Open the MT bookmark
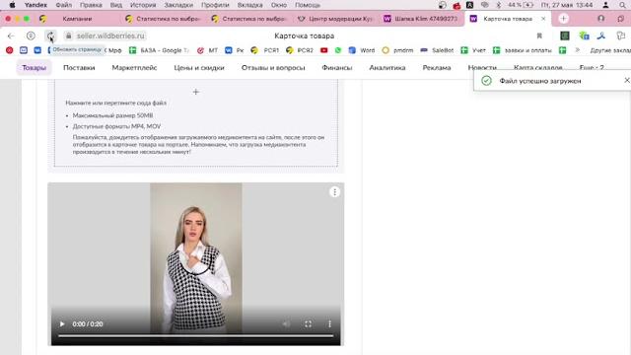Image resolution: width=631 pixels, height=355 pixels. [x=208, y=50]
